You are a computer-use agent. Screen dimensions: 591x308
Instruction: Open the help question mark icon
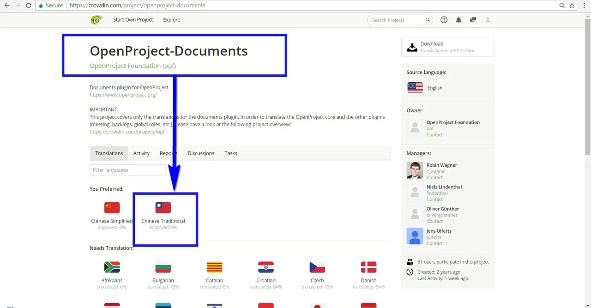pos(444,20)
